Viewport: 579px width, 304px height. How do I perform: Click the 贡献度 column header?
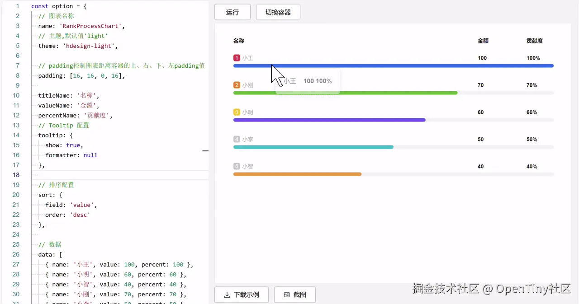pos(534,41)
